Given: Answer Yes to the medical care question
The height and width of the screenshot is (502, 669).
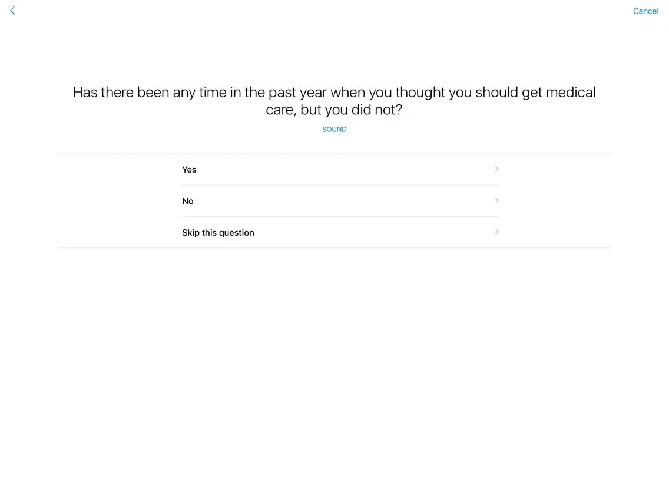Looking at the screenshot, I should point(339,170).
